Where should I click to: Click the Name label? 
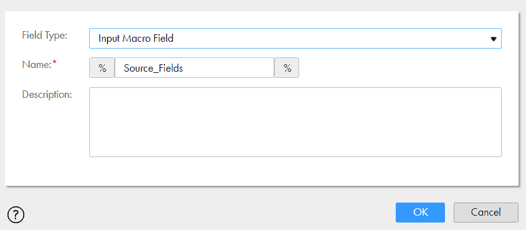tap(37, 64)
